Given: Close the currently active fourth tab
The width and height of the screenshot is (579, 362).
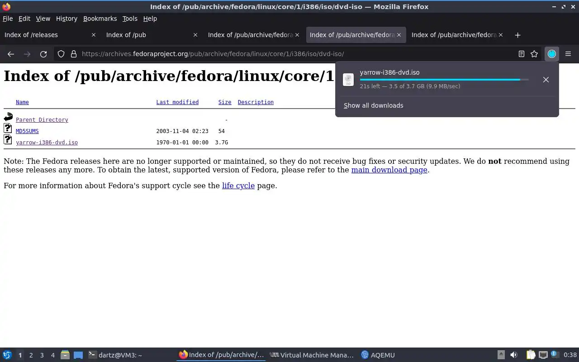Looking at the screenshot, I should pyautogui.click(x=399, y=35).
